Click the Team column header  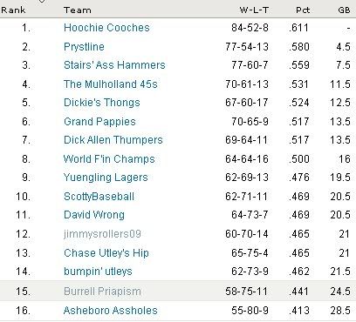(78, 10)
